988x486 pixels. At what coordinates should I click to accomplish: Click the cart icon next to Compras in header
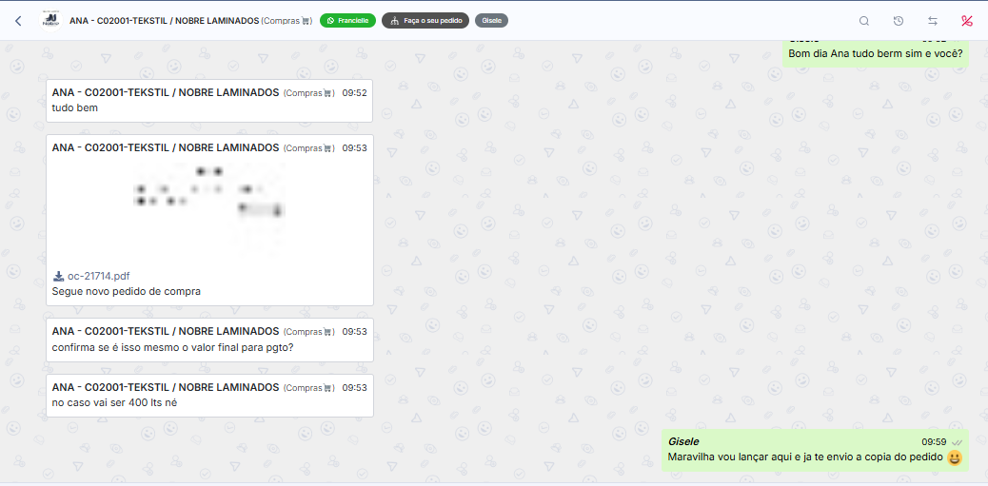click(x=306, y=21)
